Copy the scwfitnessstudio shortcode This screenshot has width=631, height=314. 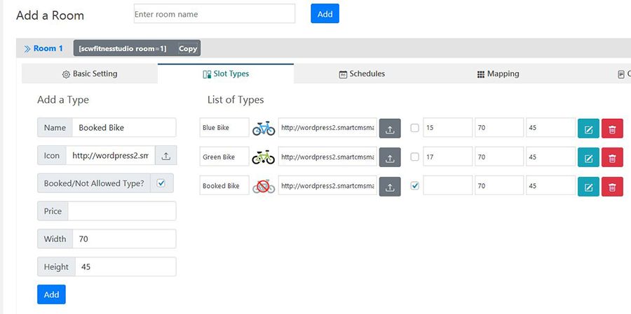pos(187,48)
